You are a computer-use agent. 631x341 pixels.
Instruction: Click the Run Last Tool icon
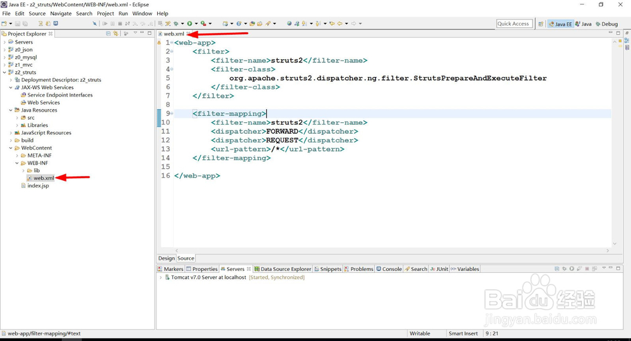[x=204, y=24]
